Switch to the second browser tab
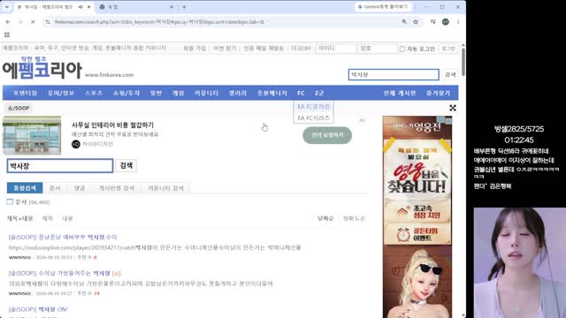566x318 pixels. [x=135, y=7]
